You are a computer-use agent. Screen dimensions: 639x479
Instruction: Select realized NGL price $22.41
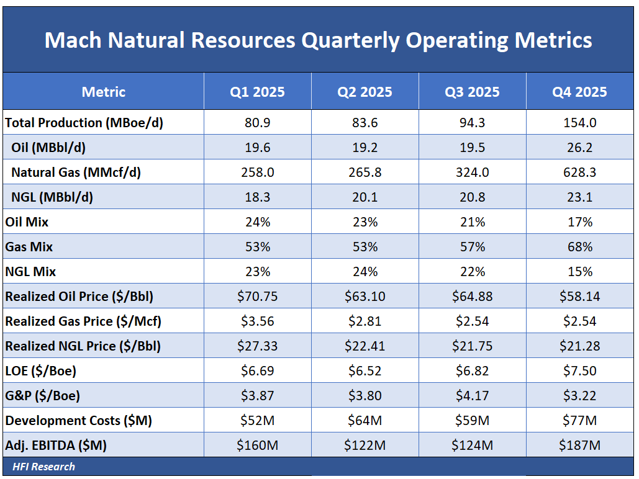(365, 346)
